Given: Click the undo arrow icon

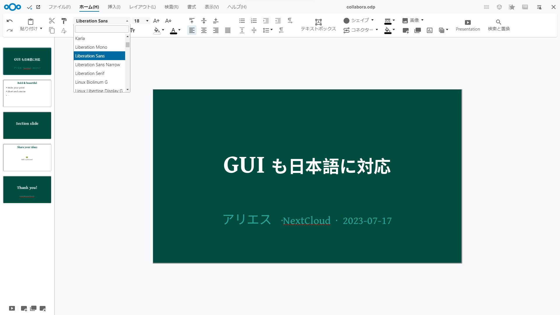Looking at the screenshot, I should click(x=10, y=21).
